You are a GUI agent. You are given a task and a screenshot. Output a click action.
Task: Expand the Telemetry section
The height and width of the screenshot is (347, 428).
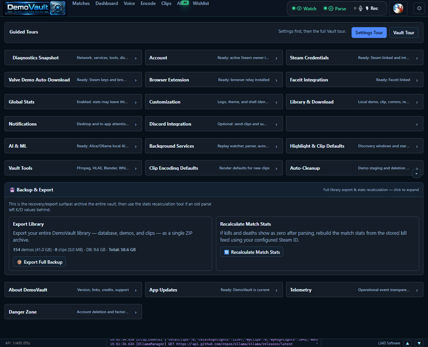click(x=354, y=290)
